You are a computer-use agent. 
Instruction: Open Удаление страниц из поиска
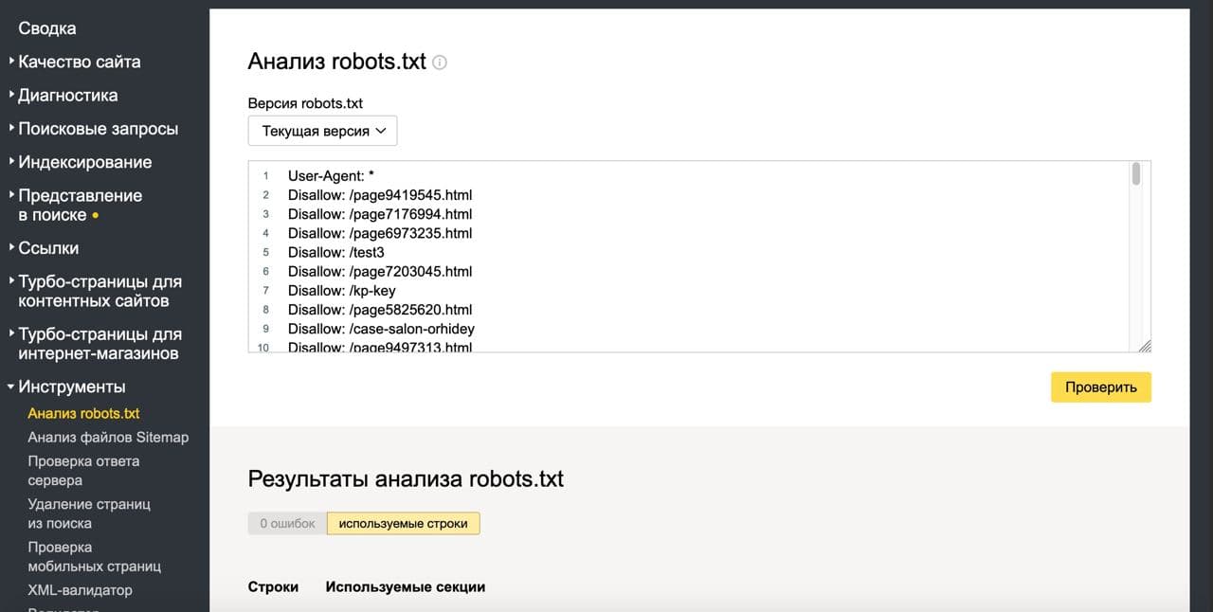tap(89, 513)
